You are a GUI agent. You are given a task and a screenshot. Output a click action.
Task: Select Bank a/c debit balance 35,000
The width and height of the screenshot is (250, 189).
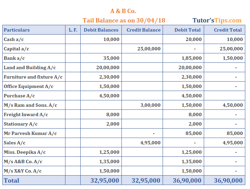click(x=111, y=58)
